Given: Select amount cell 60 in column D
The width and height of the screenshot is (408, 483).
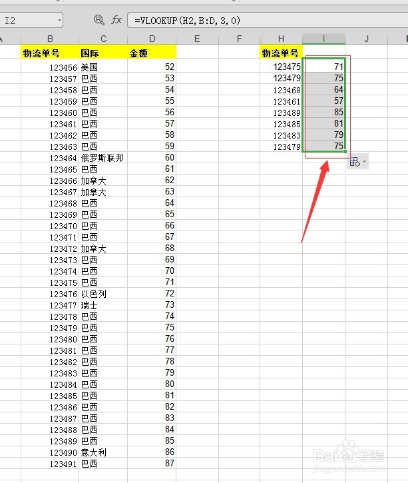Looking at the screenshot, I should point(152,158).
